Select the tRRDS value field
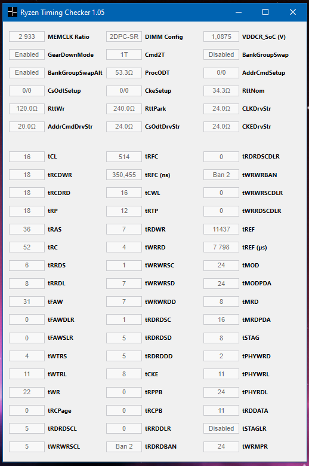The width and height of the screenshot is (309, 466). click(27, 265)
